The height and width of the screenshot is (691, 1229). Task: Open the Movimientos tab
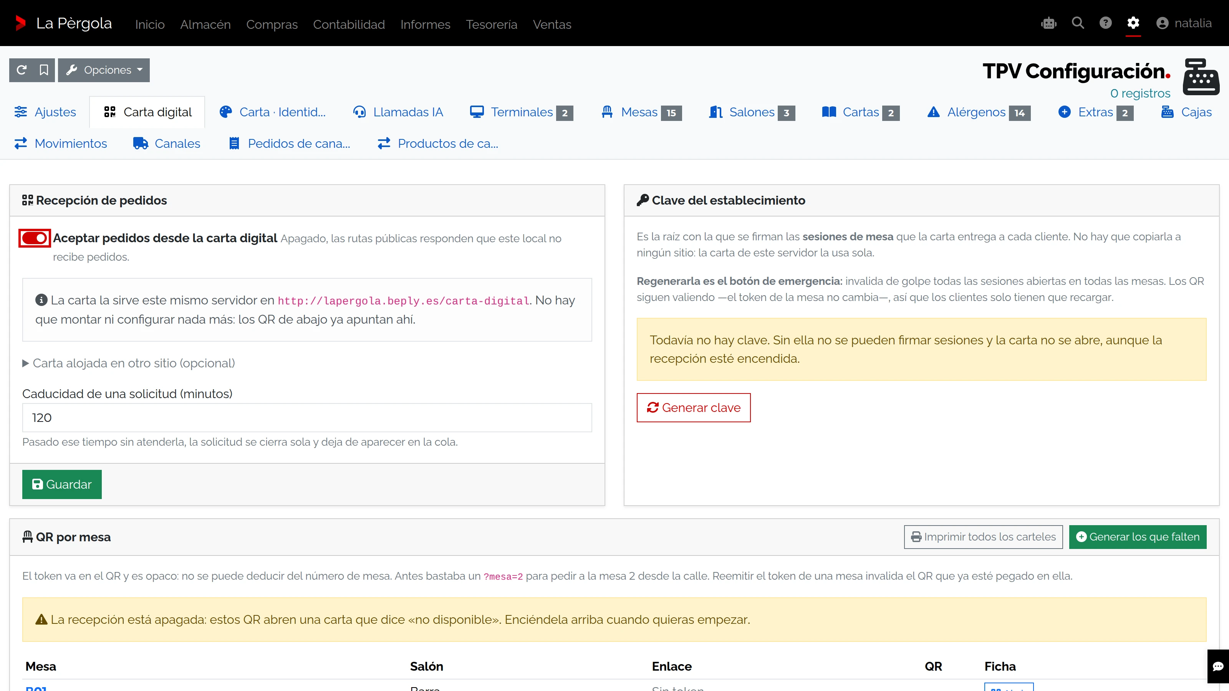60,144
